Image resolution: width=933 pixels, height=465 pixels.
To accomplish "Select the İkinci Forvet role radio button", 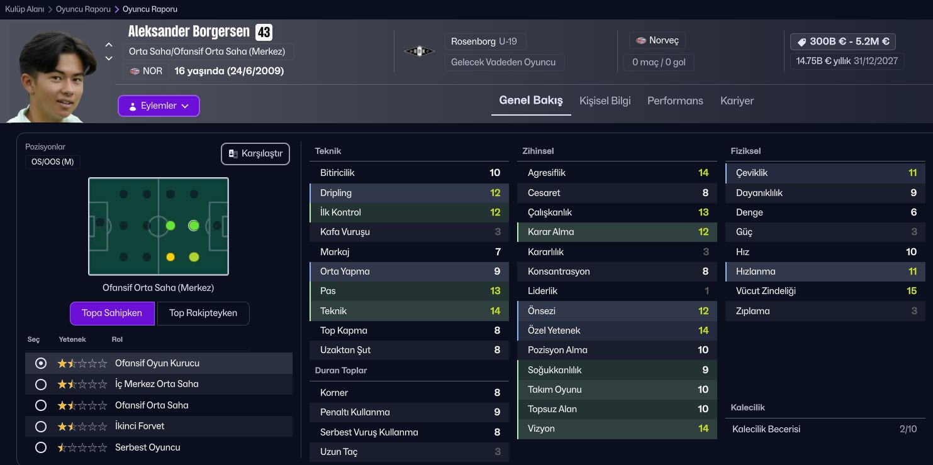I will tap(41, 427).
